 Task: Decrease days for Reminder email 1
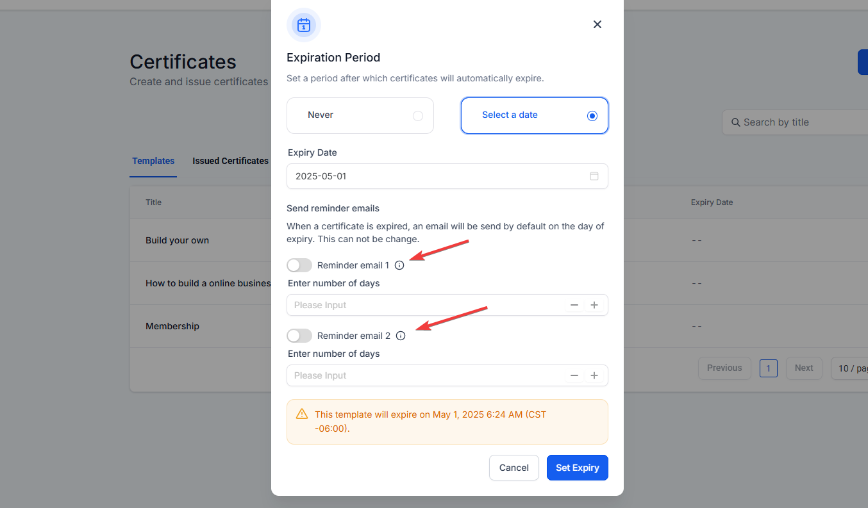(x=574, y=305)
